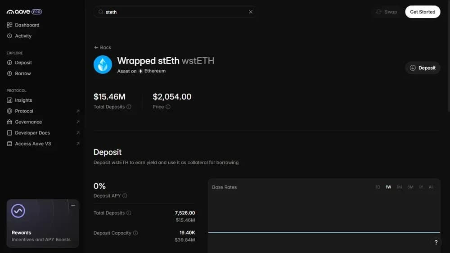The width and height of the screenshot is (450, 253).
Task: Click external arrow next to Developer Docs
Action: pyautogui.click(x=78, y=133)
